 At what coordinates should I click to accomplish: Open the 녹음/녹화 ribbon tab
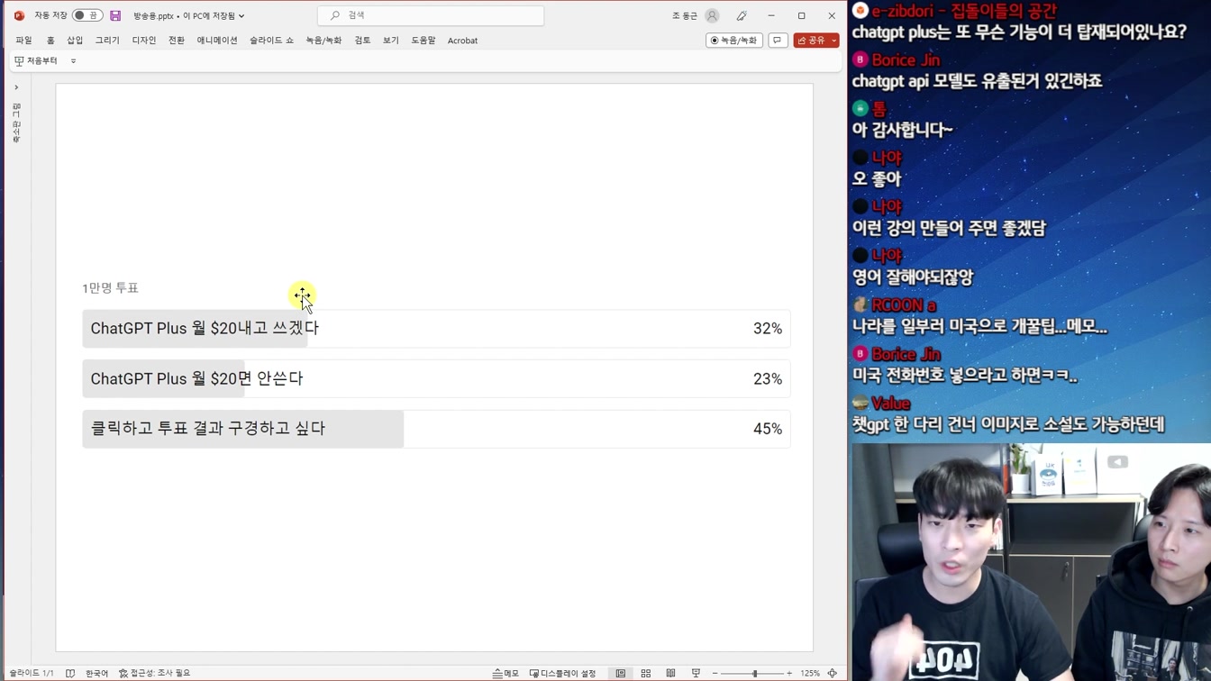coord(323,41)
